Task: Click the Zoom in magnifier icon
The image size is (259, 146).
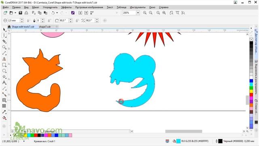Action: pos(145,13)
